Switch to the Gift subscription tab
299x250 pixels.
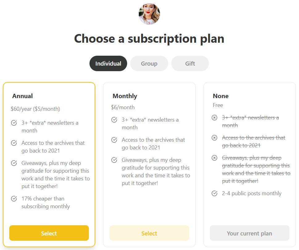tap(190, 63)
